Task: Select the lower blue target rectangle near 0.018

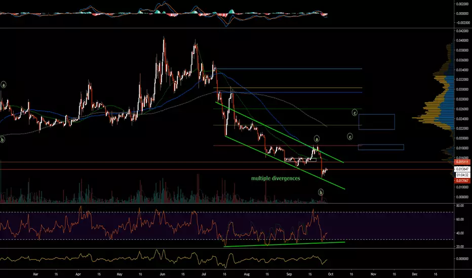Action: 381,147
